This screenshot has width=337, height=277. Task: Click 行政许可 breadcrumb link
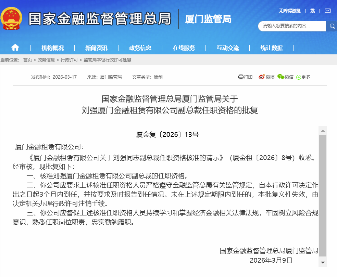[69, 60]
